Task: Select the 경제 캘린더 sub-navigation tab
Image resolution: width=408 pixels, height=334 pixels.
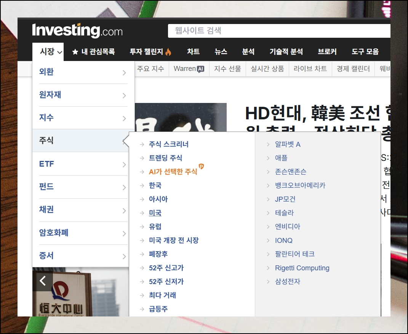Action: click(x=353, y=69)
